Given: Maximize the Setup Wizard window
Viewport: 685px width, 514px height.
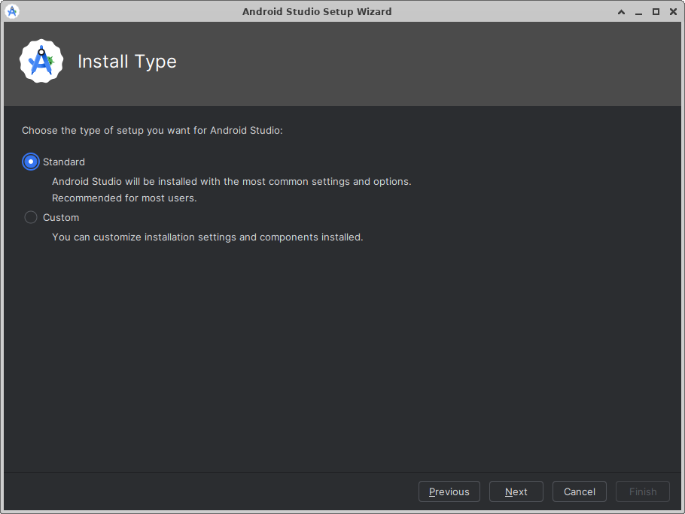Looking at the screenshot, I should coord(656,12).
